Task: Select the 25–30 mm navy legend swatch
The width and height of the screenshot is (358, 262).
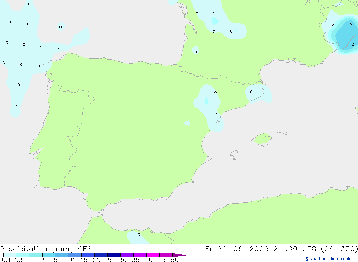Action: [x=114, y=255]
